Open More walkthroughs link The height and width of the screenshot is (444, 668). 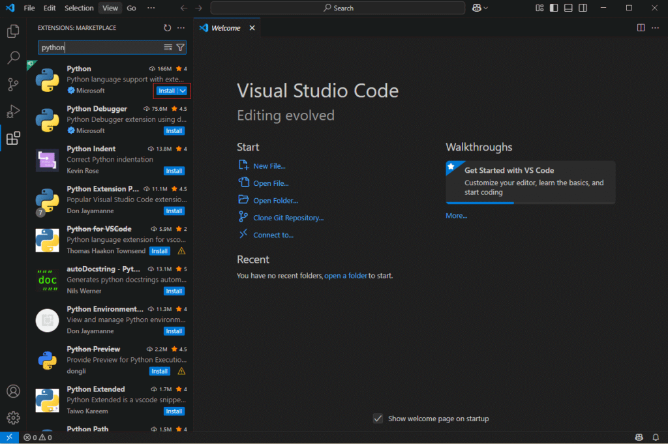tap(456, 216)
